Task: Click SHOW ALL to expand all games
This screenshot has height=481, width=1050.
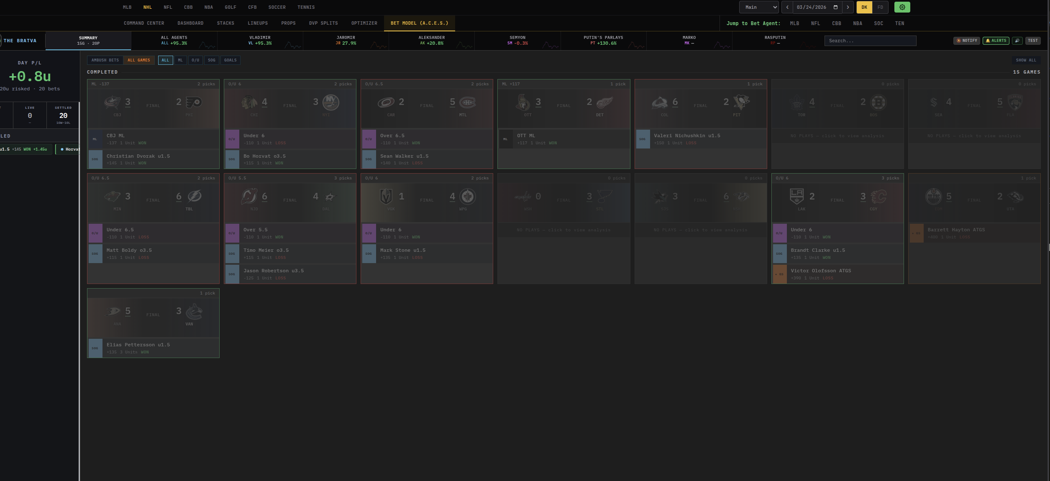Action: (1026, 60)
